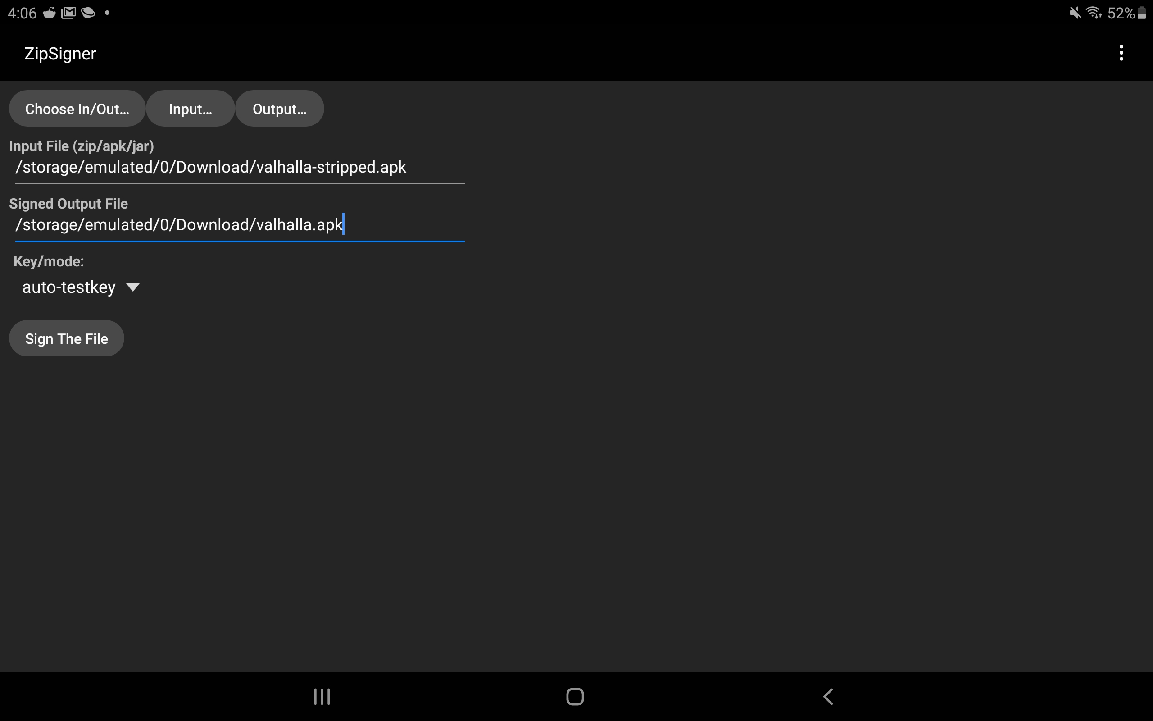Tap the ZipSigner app title

60,54
